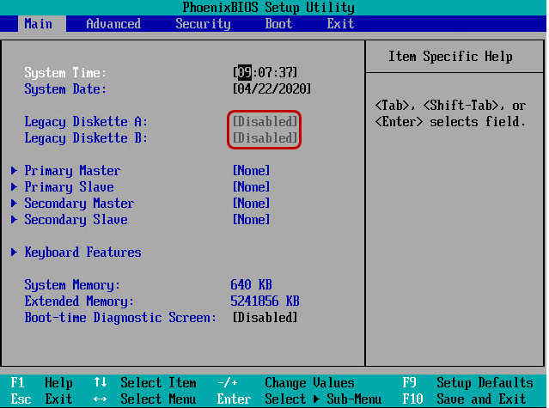Expand the Primary Slave submenu arrow
This screenshot has height=408, width=549.
pyautogui.click(x=15, y=187)
